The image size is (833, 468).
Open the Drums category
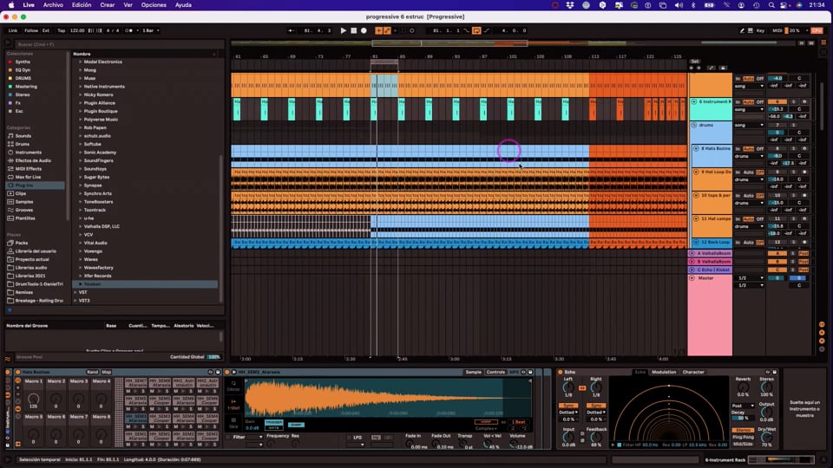pos(23,145)
